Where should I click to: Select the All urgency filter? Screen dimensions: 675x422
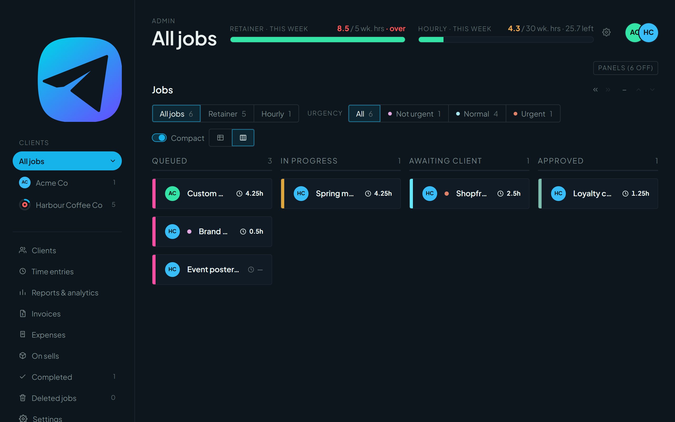[364, 114]
